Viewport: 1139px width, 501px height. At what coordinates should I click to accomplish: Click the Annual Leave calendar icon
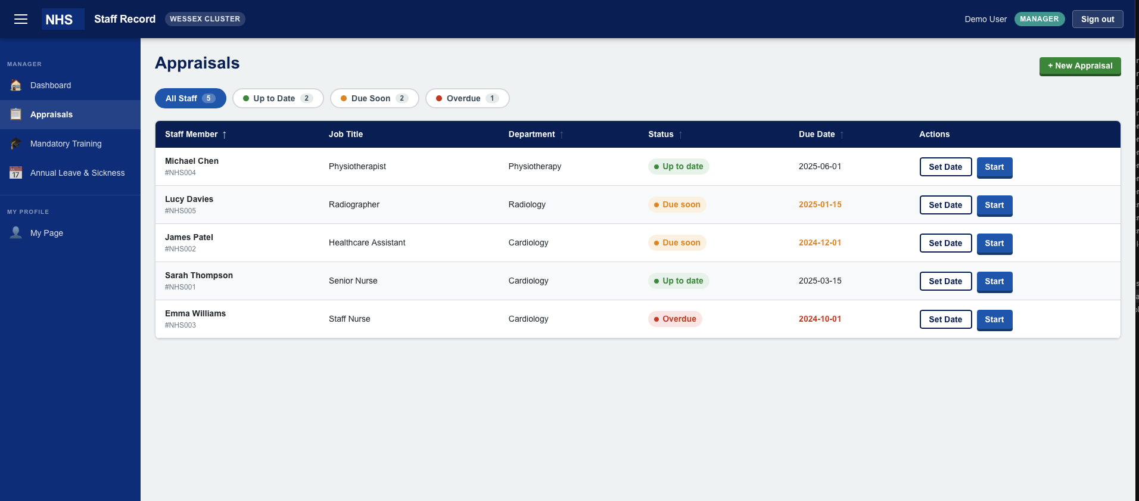coord(16,173)
